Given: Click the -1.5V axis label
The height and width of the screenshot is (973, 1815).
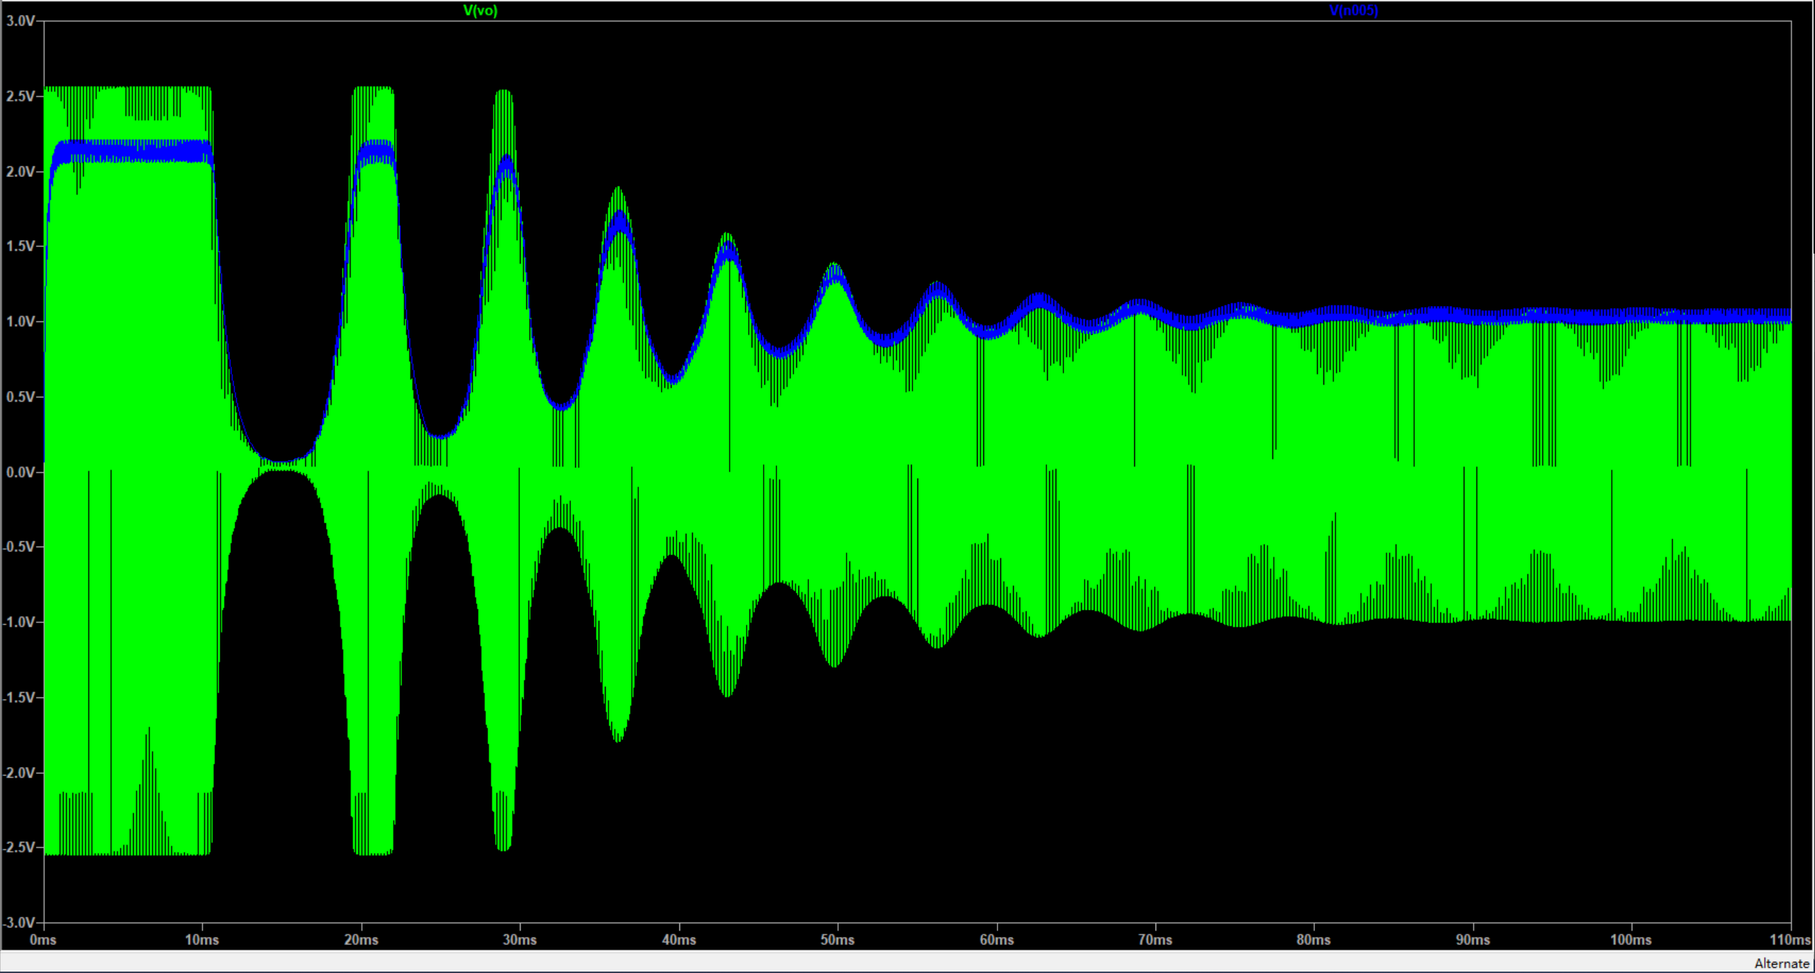Looking at the screenshot, I should point(19,698).
